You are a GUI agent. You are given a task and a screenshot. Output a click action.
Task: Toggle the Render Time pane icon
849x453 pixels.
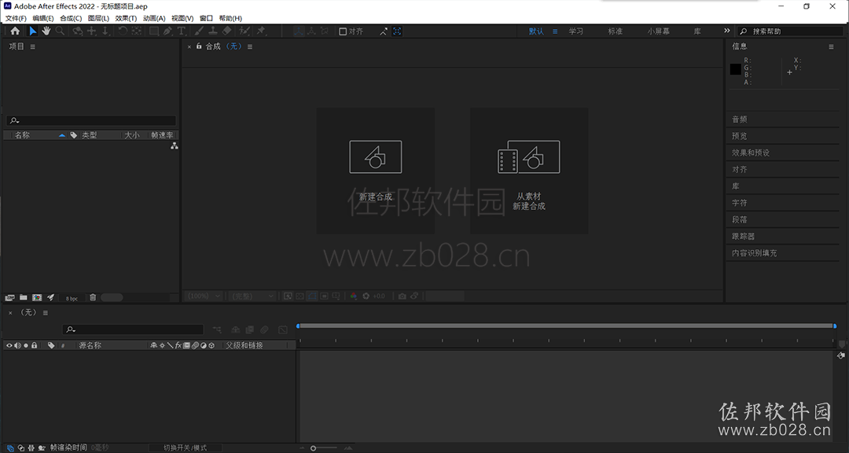pos(41,448)
